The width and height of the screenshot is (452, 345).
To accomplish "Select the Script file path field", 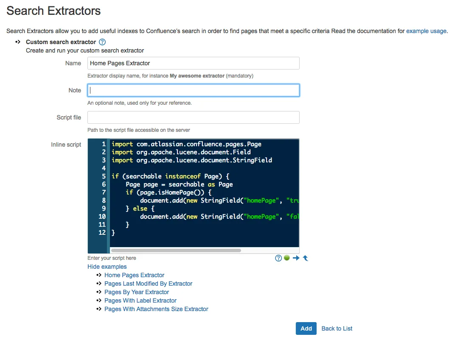I will [x=194, y=117].
